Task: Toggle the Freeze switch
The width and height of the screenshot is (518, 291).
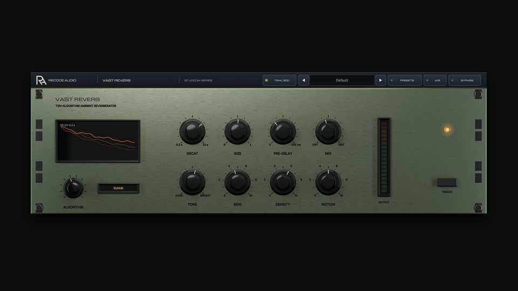Action: (447, 182)
